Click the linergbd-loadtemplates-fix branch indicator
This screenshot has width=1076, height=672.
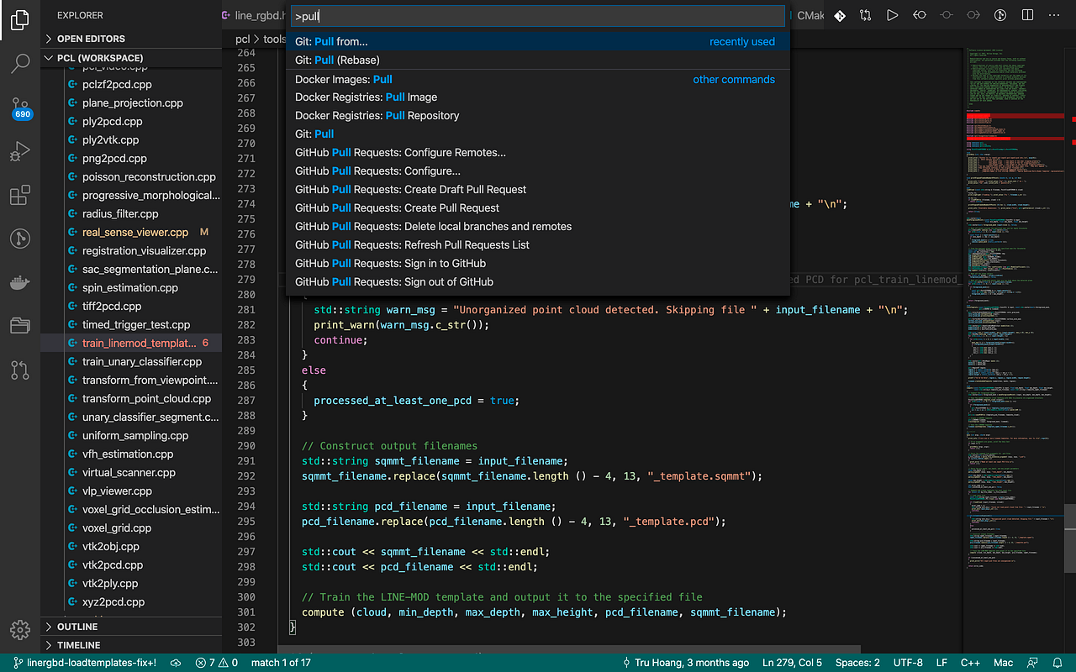[x=80, y=662]
